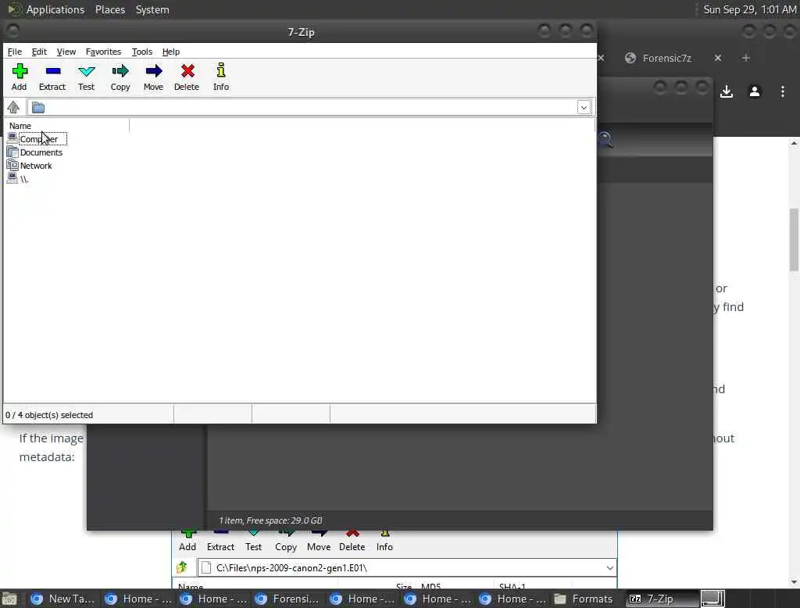This screenshot has width=800, height=608.
Task: Click the Add toolbar icon in 7-Zip
Action: coord(20,77)
